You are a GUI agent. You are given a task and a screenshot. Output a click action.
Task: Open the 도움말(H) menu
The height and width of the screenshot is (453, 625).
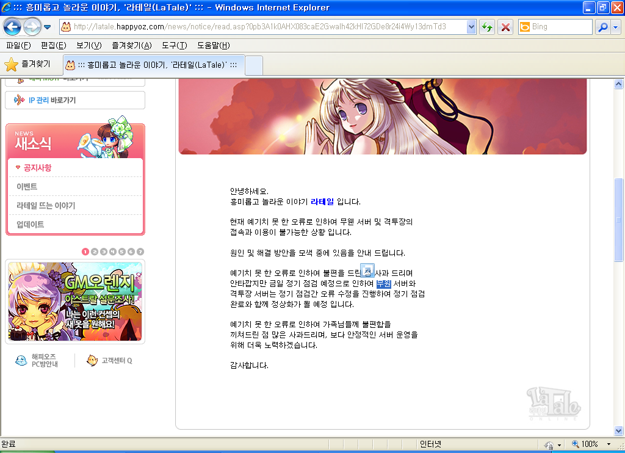click(x=213, y=45)
